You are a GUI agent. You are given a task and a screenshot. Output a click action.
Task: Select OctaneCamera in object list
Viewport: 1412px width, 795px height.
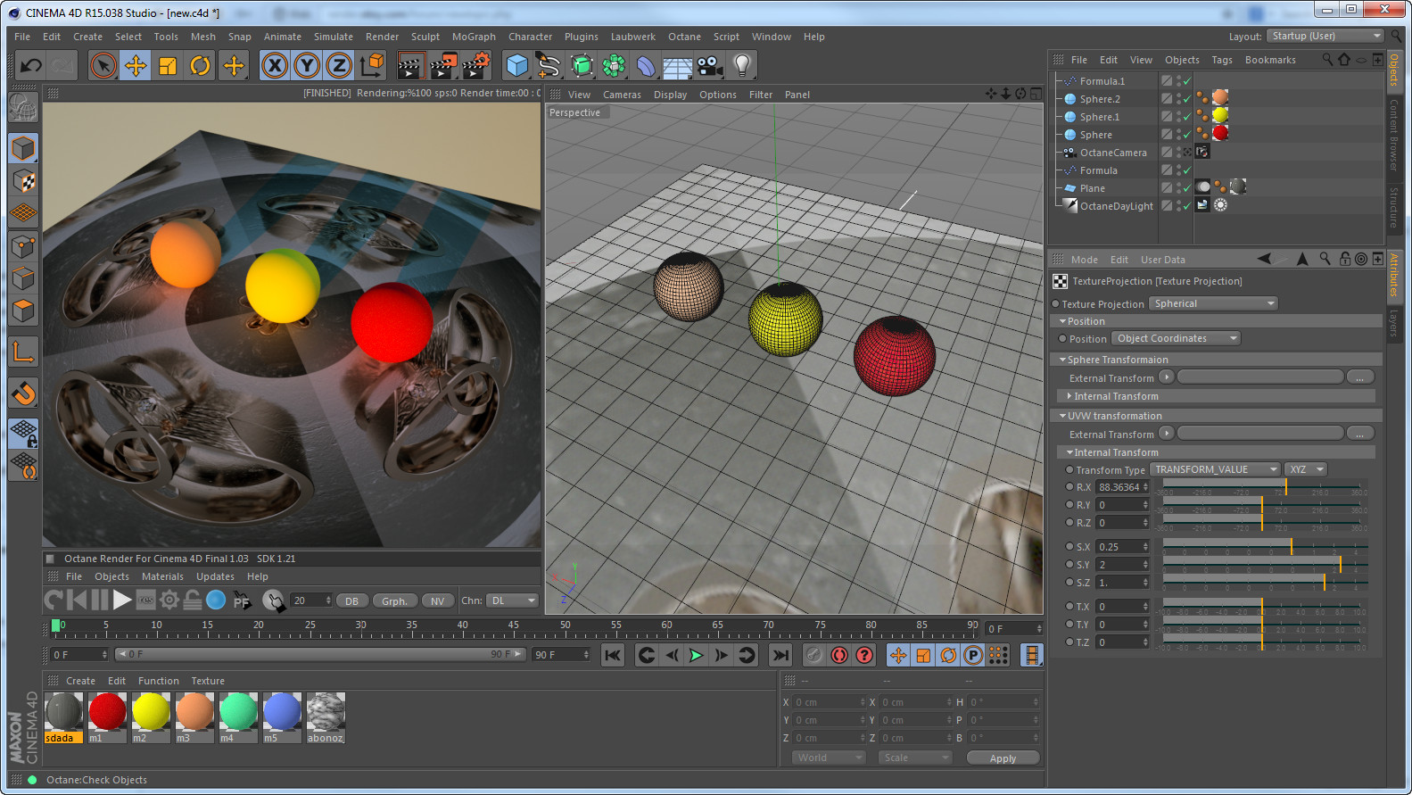pos(1113,153)
